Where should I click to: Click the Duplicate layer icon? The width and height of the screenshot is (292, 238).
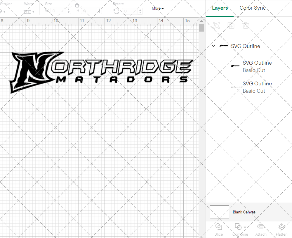tap(231, 25)
